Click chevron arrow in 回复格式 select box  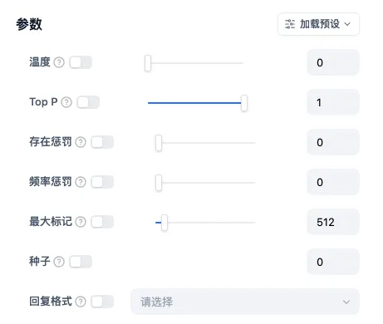[x=346, y=302]
